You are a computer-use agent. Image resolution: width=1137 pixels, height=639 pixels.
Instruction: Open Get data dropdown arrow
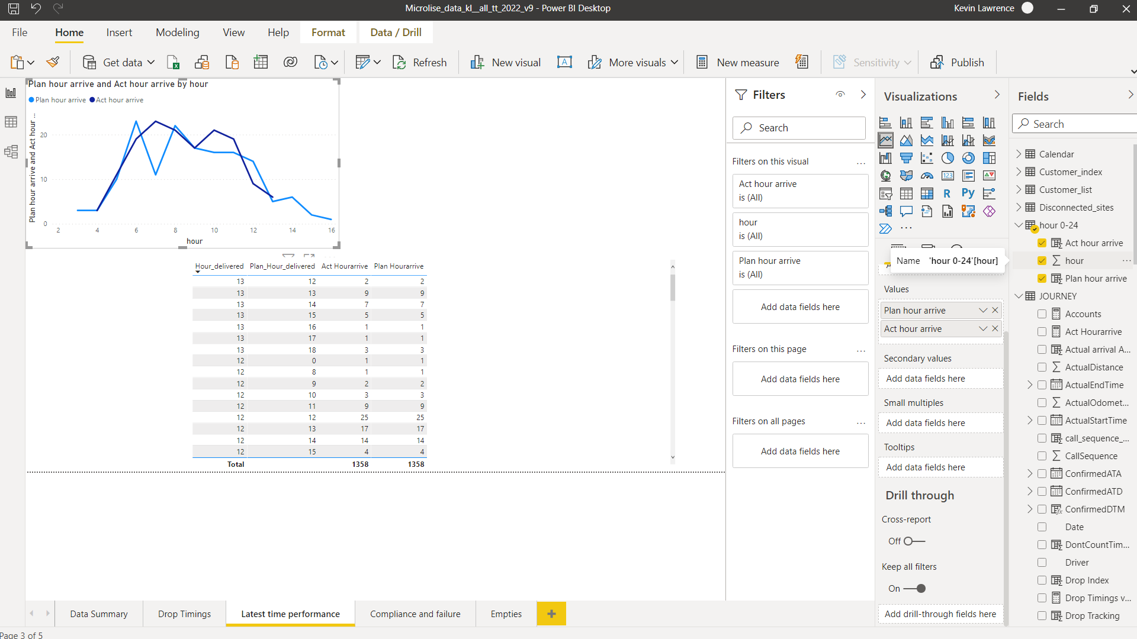tap(151, 62)
